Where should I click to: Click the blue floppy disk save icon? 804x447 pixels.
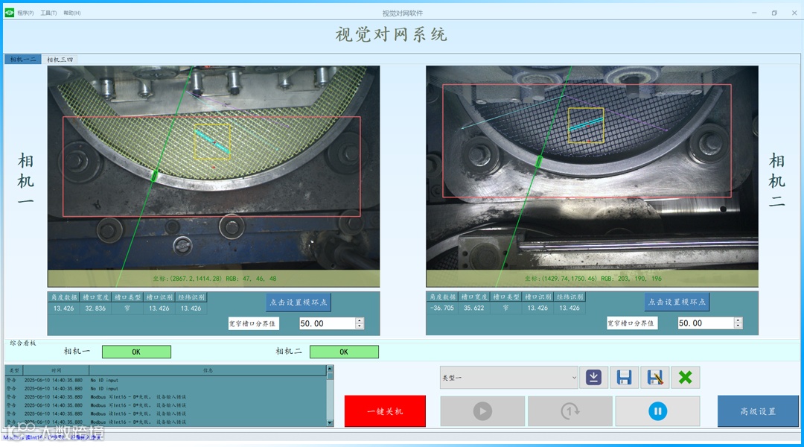(624, 378)
